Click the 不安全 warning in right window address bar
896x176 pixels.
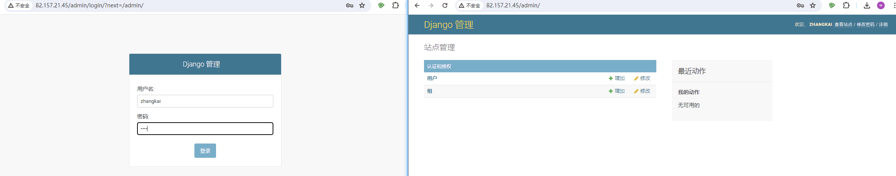pos(469,5)
